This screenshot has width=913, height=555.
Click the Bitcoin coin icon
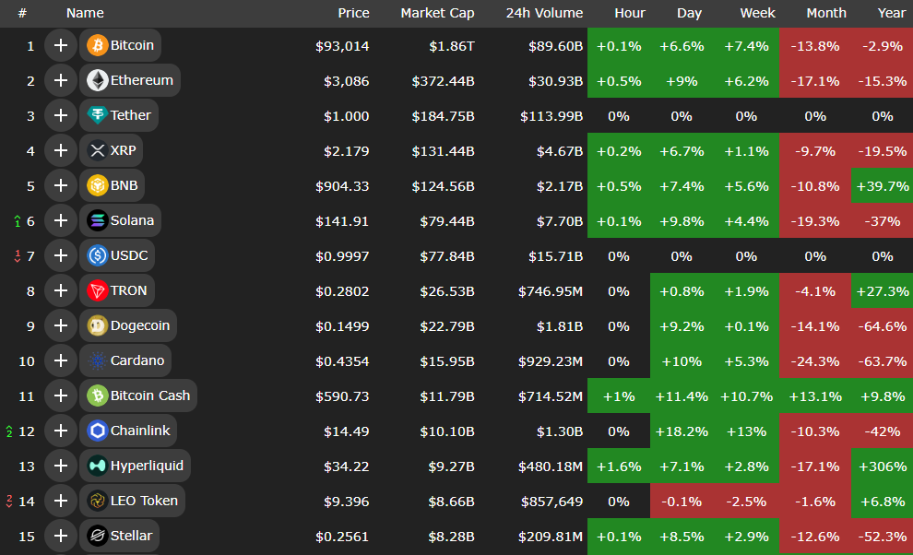pos(97,45)
